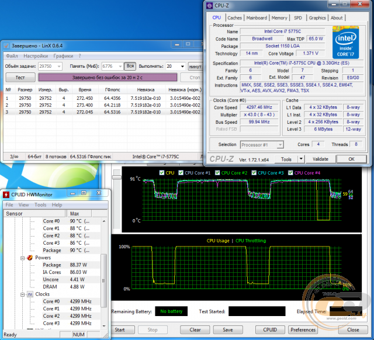Image resolution: width=374 pixels, height=340 pixels.
Task: Toggle the CPU Core #3 graph checkbox
Action: 254,172
